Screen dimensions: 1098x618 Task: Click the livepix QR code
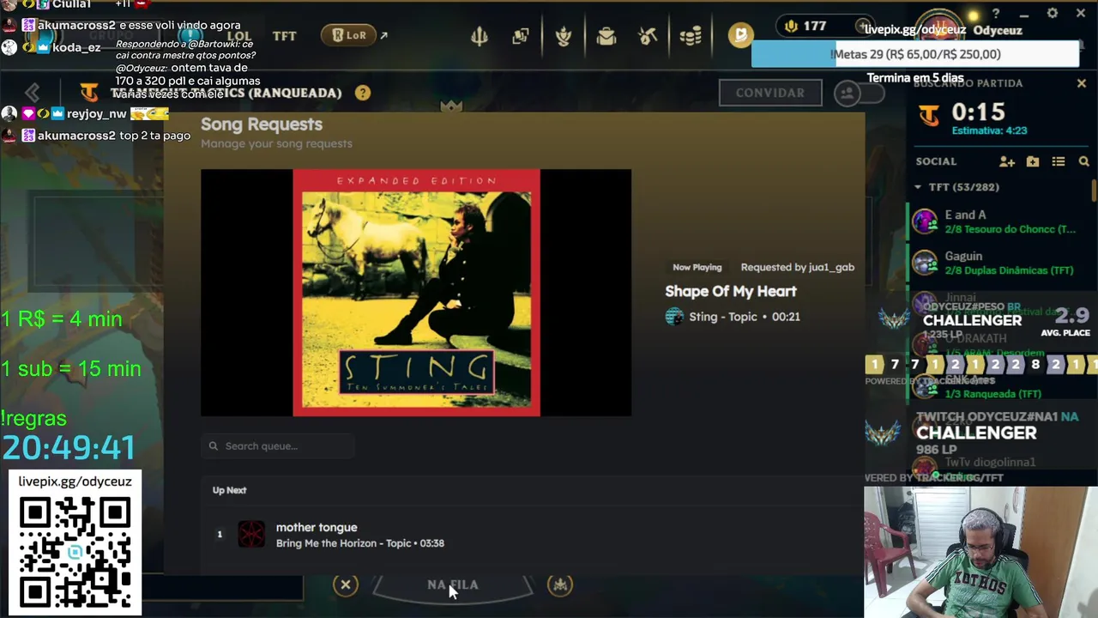(x=75, y=551)
